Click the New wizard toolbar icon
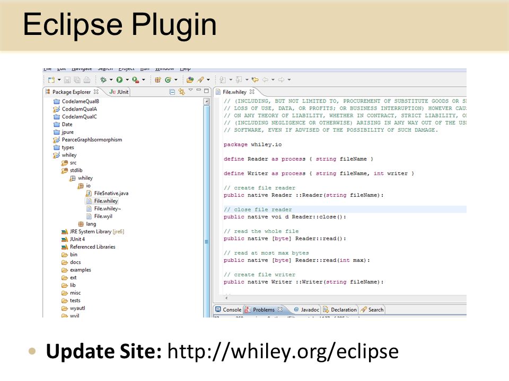 (x=51, y=80)
